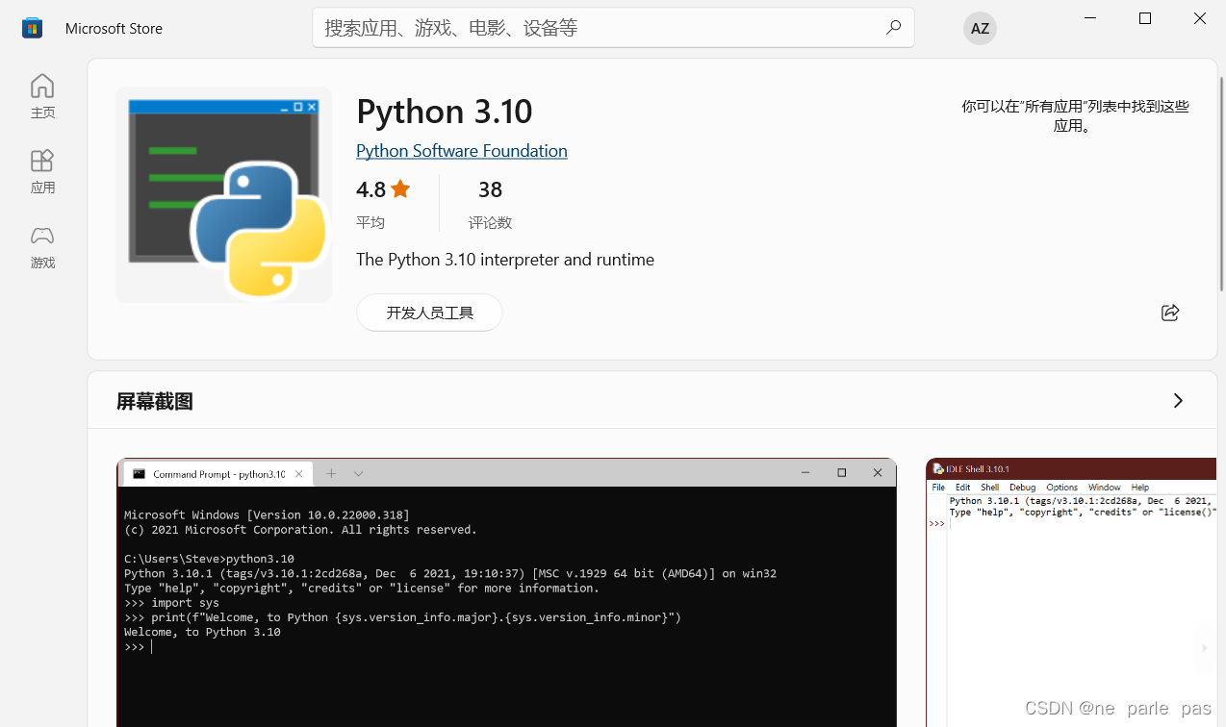Click the 开发人员工具 category button
This screenshot has height=727, width=1226.
coord(429,313)
